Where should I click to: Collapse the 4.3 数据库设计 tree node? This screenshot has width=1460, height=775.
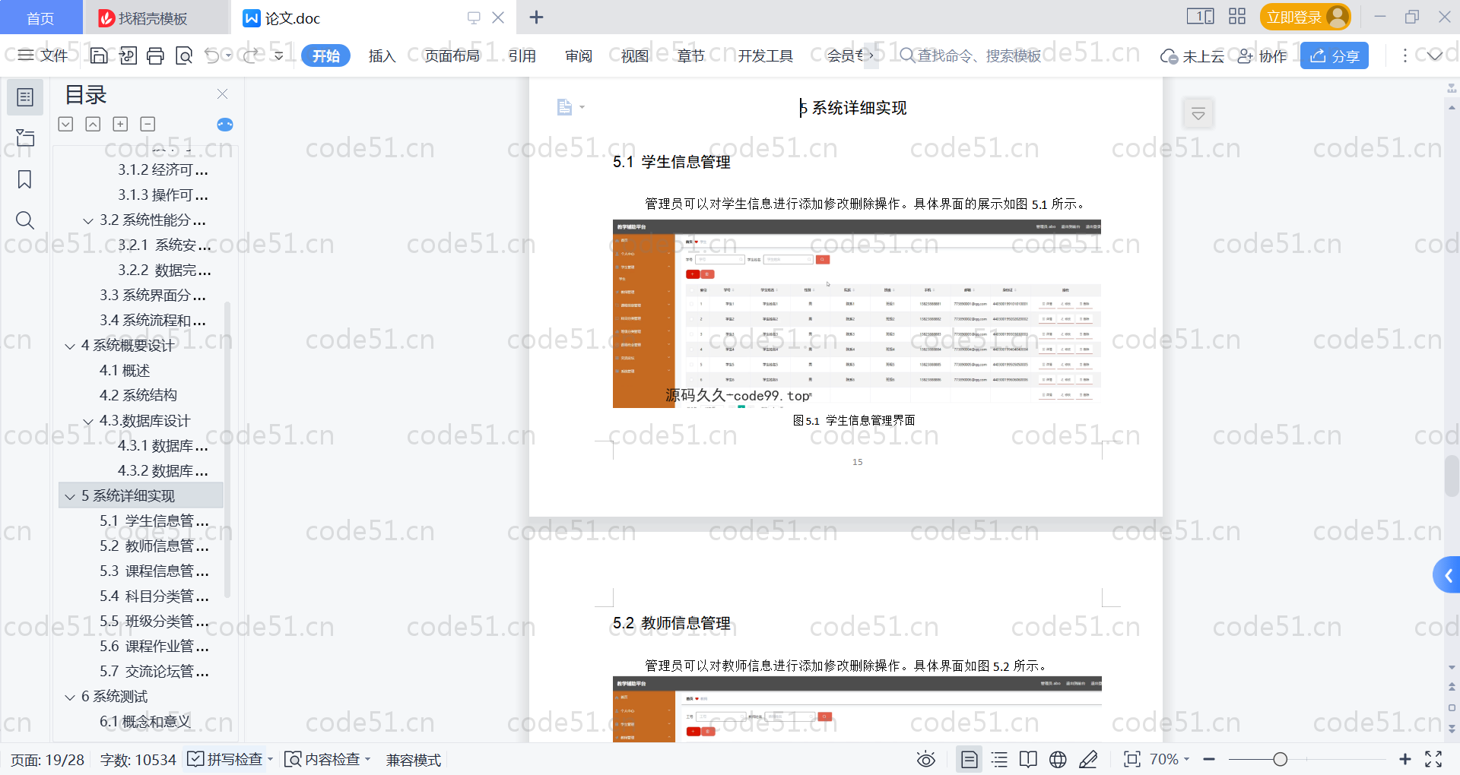[88, 421]
